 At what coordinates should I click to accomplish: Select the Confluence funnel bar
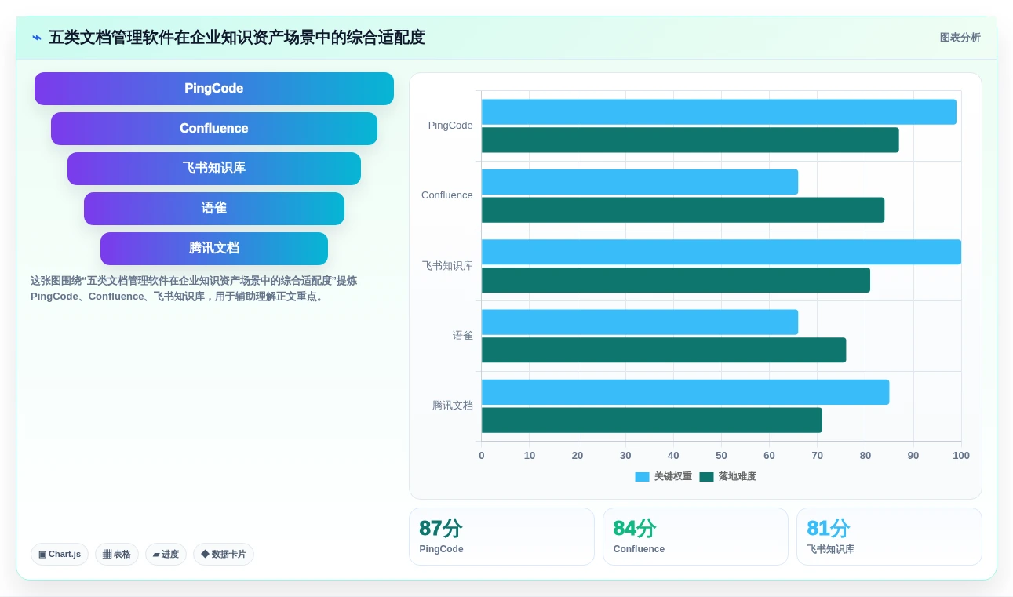(x=214, y=129)
